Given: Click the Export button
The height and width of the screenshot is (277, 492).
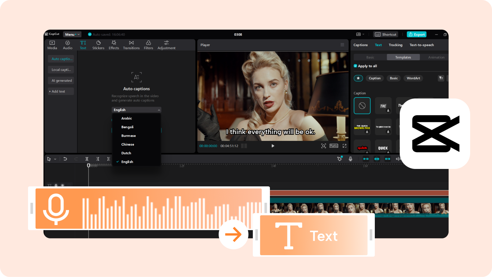Looking at the screenshot, I should pyautogui.click(x=416, y=35).
